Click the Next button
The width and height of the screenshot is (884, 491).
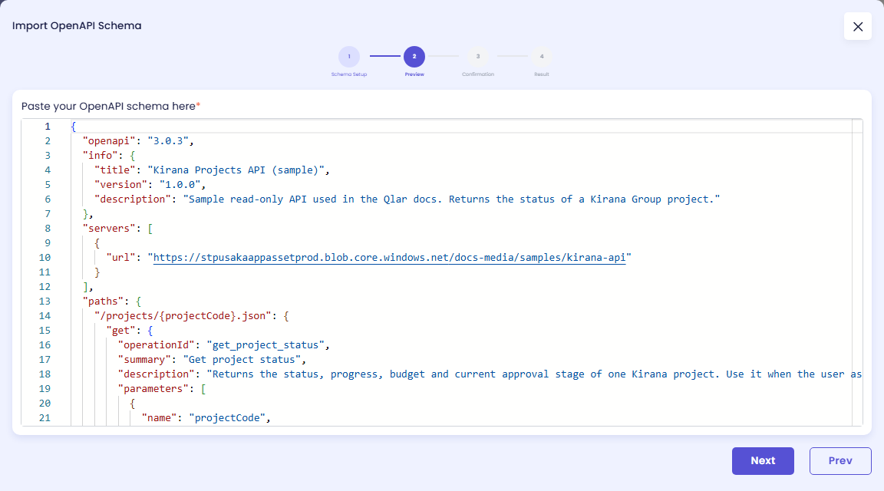pos(763,460)
